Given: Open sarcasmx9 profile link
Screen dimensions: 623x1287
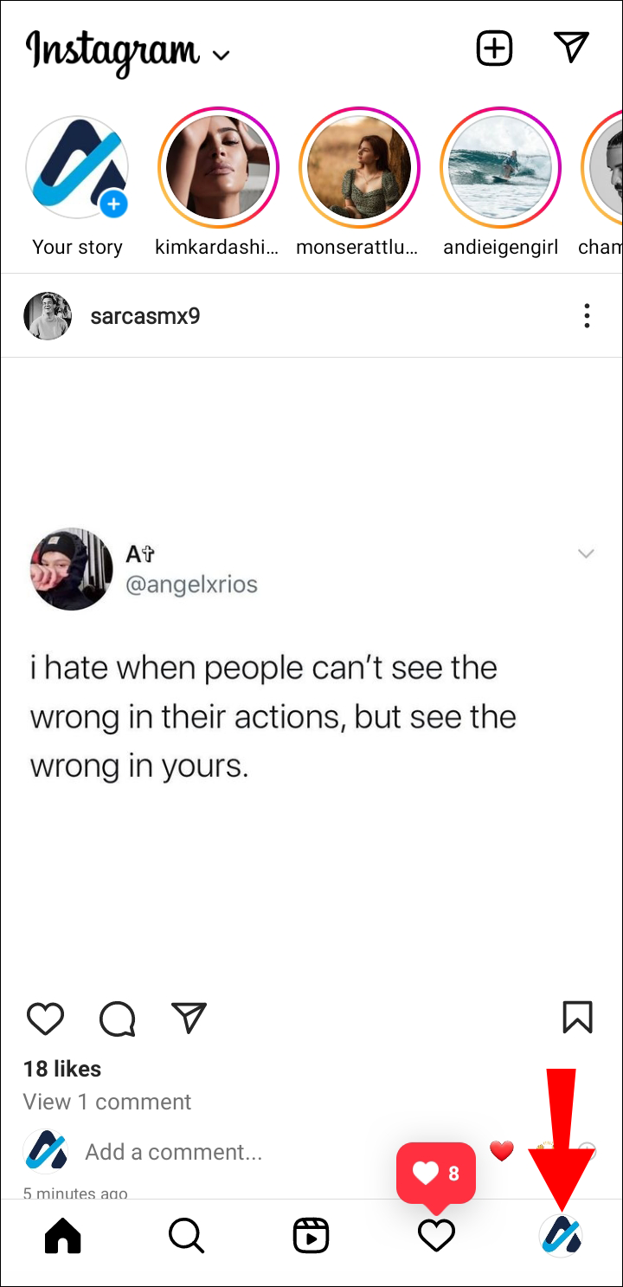Looking at the screenshot, I should (145, 316).
